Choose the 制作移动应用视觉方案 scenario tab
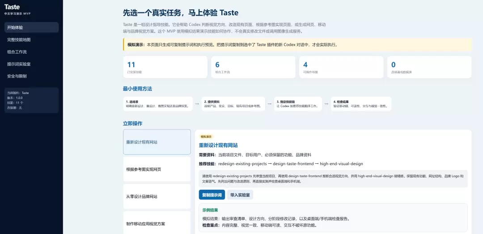The width and height of the screenshot is (483, 234). (x=157, y=224)
